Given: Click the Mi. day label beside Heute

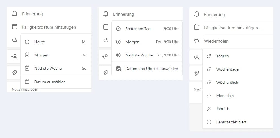Looking at the screenshot, I should point(85,42).
